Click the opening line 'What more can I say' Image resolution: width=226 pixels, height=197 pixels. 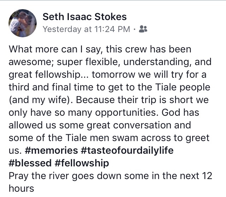[x=53, y=49]
